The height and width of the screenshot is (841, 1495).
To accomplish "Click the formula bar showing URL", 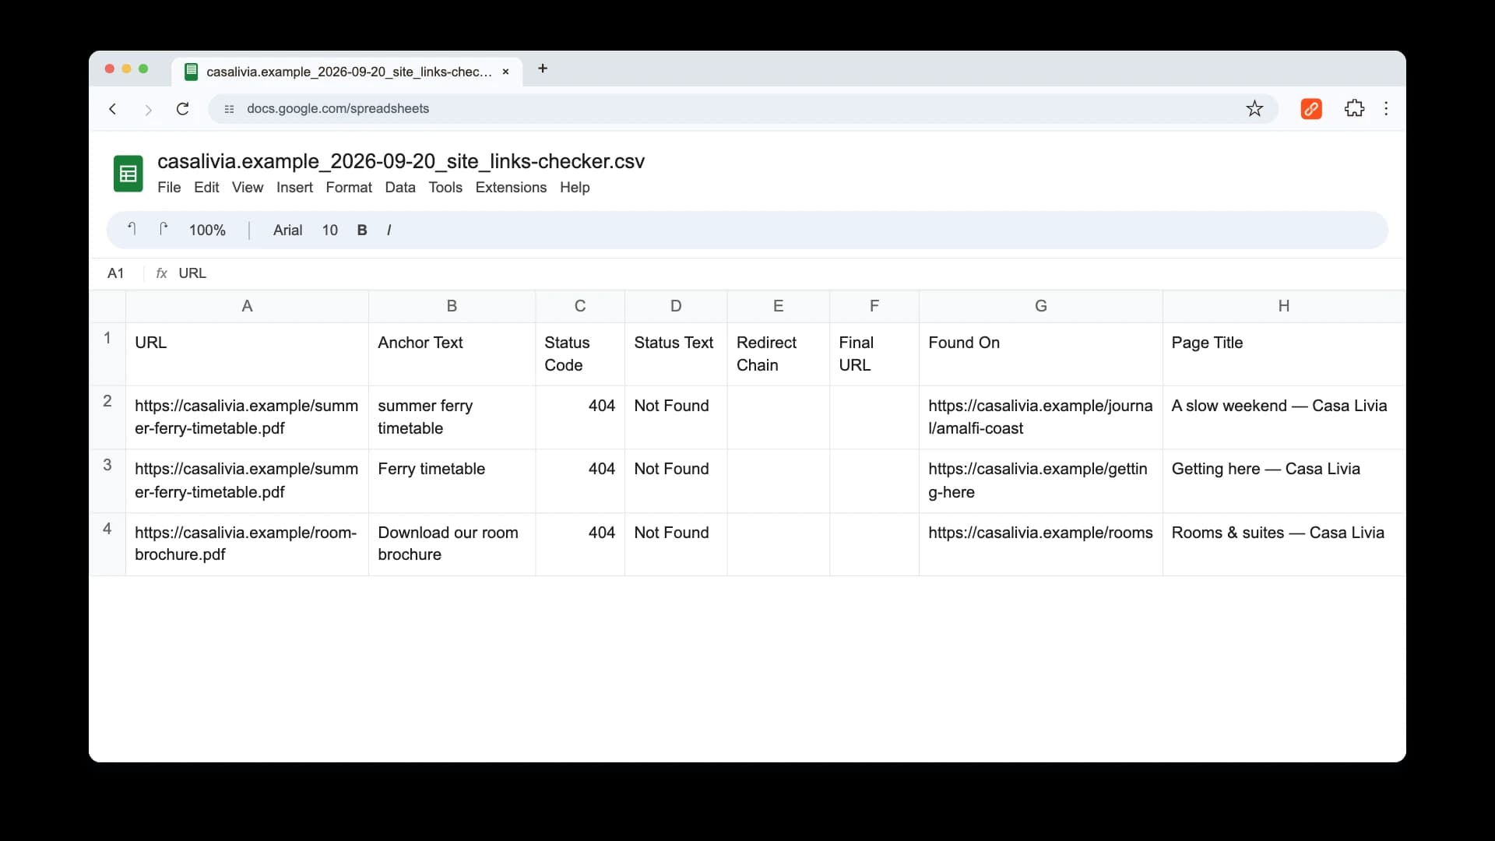I will [786, 273].
